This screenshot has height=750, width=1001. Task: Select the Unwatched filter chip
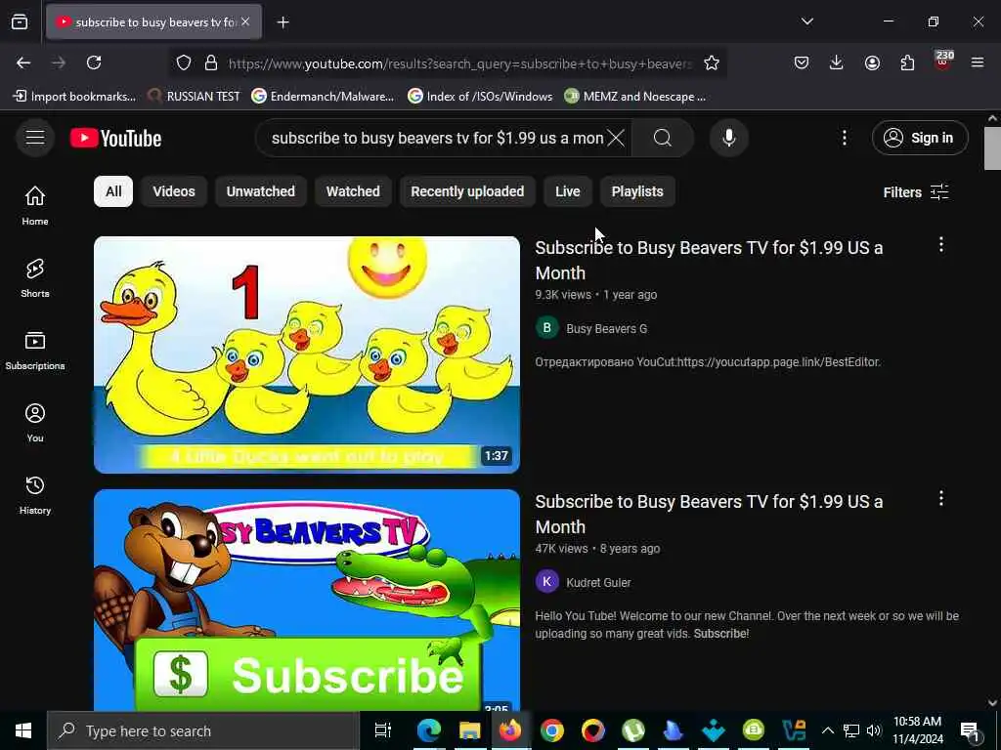pos(260,191)
